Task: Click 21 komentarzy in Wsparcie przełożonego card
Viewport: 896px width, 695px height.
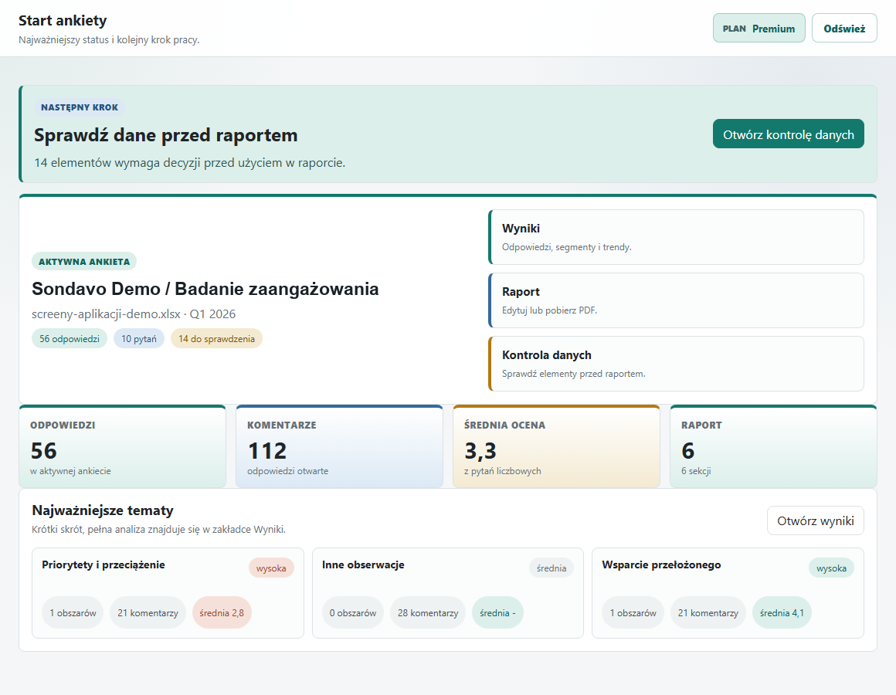Action: click(x=708, y=613)
